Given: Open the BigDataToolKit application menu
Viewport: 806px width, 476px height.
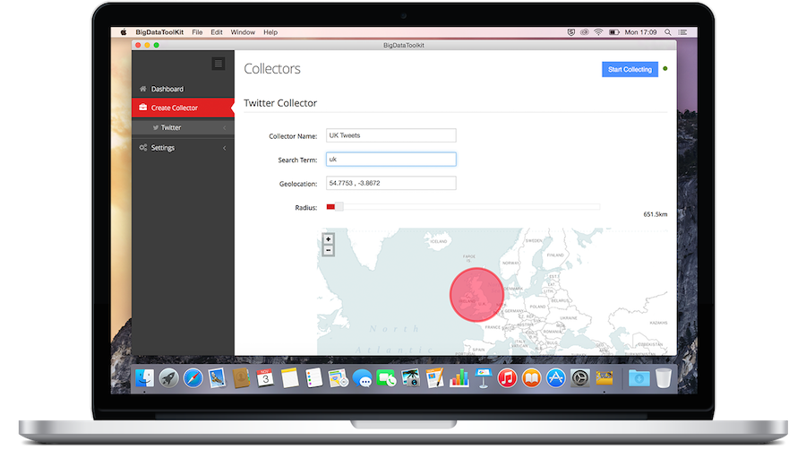Looking at the screenshot, I should [159, 32].
